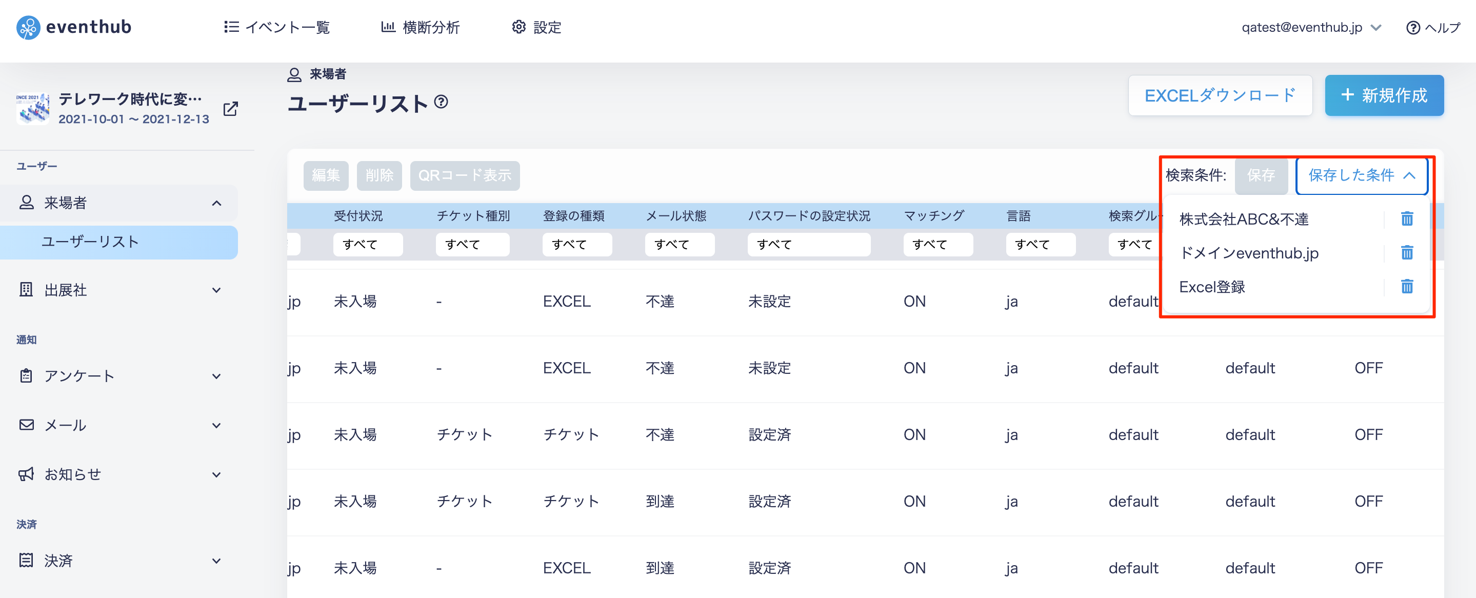Go to イベント一覧 in top navigation
This screenshot has width=1476, height=598.
(x=277, y=27)
